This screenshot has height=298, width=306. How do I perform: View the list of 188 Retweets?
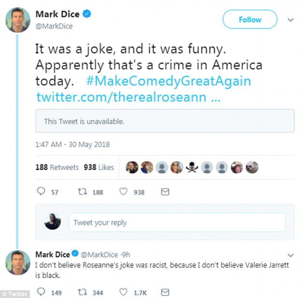point(57,167)
